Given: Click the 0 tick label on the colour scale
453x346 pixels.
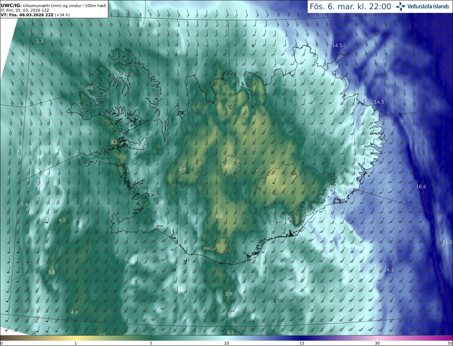Looking at the screenshot, I should pyautogui.click(x=1, y=343).
